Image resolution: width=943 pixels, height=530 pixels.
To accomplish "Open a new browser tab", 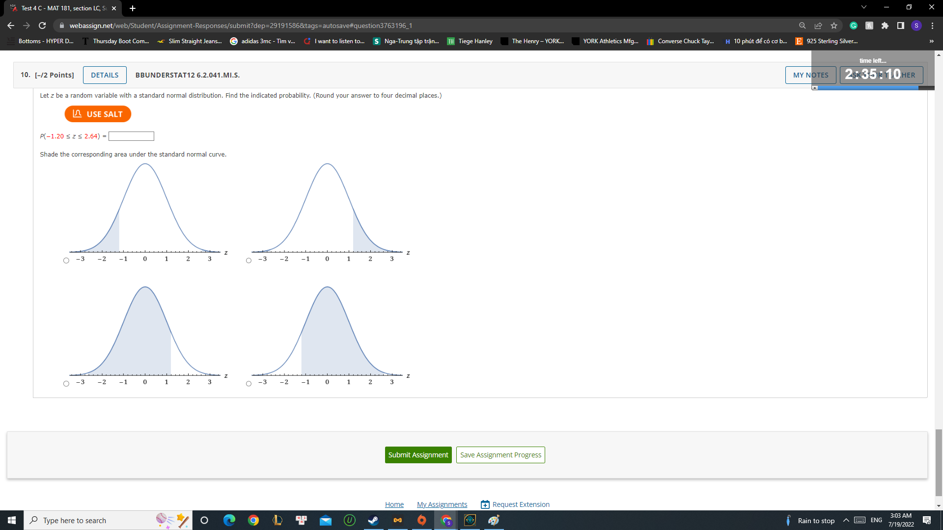I will [x=132, y=8].
